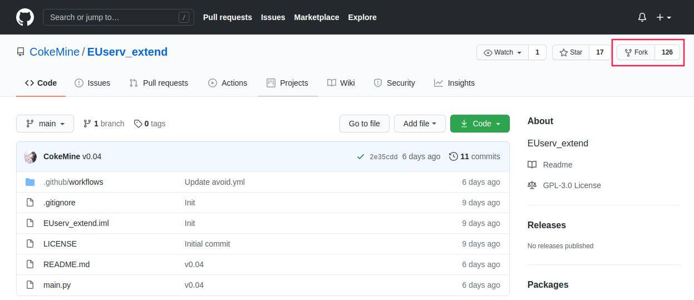This screenshot has height=300, width=694.
Task: Open the green Code download dropdown
Action: pos(480,124)
